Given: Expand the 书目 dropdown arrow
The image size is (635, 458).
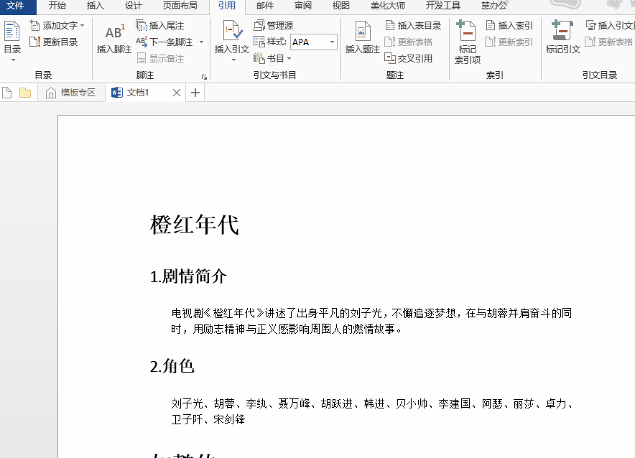Looking at the screenshot, I should [x=289, y=59].
